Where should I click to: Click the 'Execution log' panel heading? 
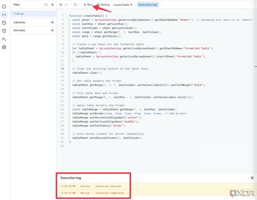click(70, 178)
